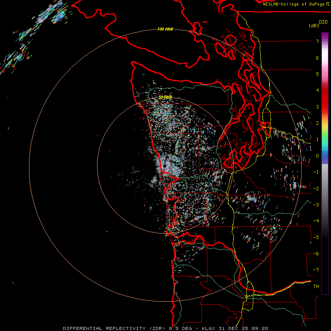Click the -7 value on color scale
331x331 pixels.
pos(316,270)
